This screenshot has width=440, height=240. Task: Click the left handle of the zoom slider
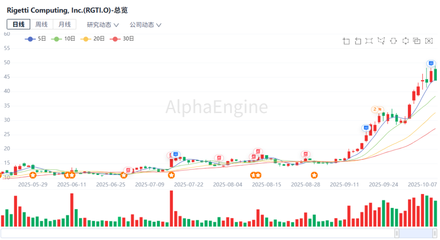397,233
